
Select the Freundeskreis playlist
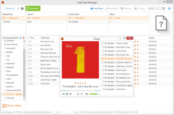pyautogui.click(x=12, y=75)
